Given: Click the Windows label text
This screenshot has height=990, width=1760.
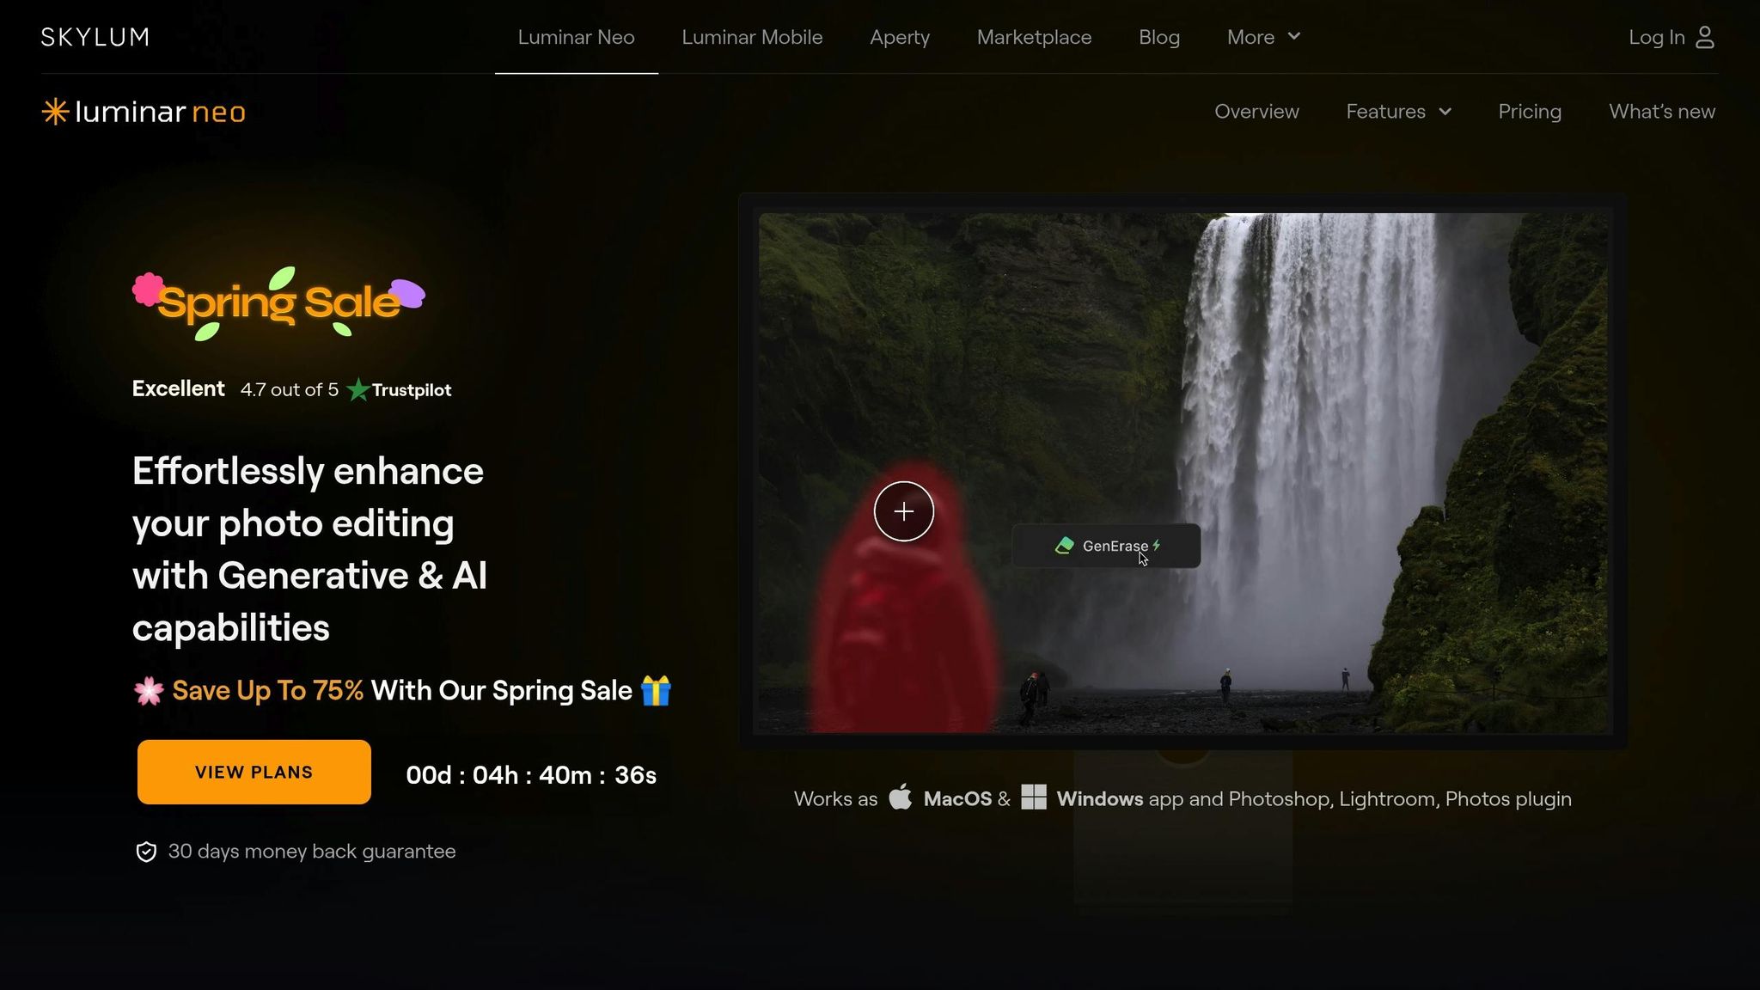Looking at the screenshot, I should tap(1100, 799).
